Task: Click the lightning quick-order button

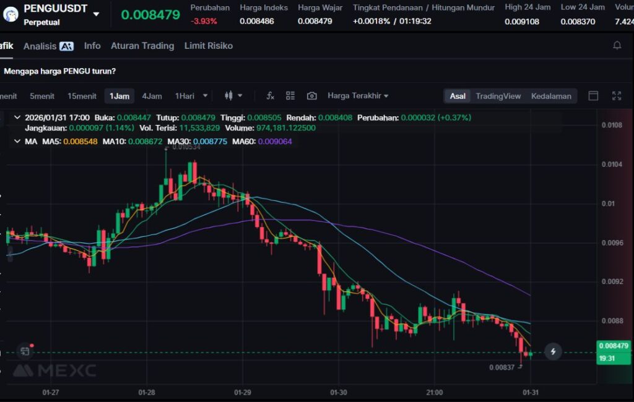Action: [x=553, y=352]
